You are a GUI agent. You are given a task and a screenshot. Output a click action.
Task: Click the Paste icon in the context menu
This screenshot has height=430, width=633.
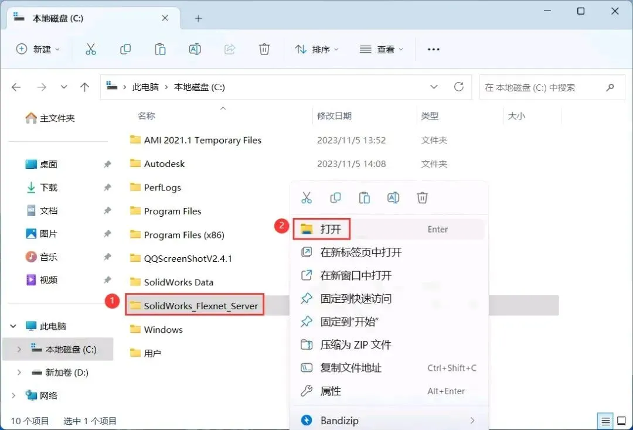[x=365, y=197]
